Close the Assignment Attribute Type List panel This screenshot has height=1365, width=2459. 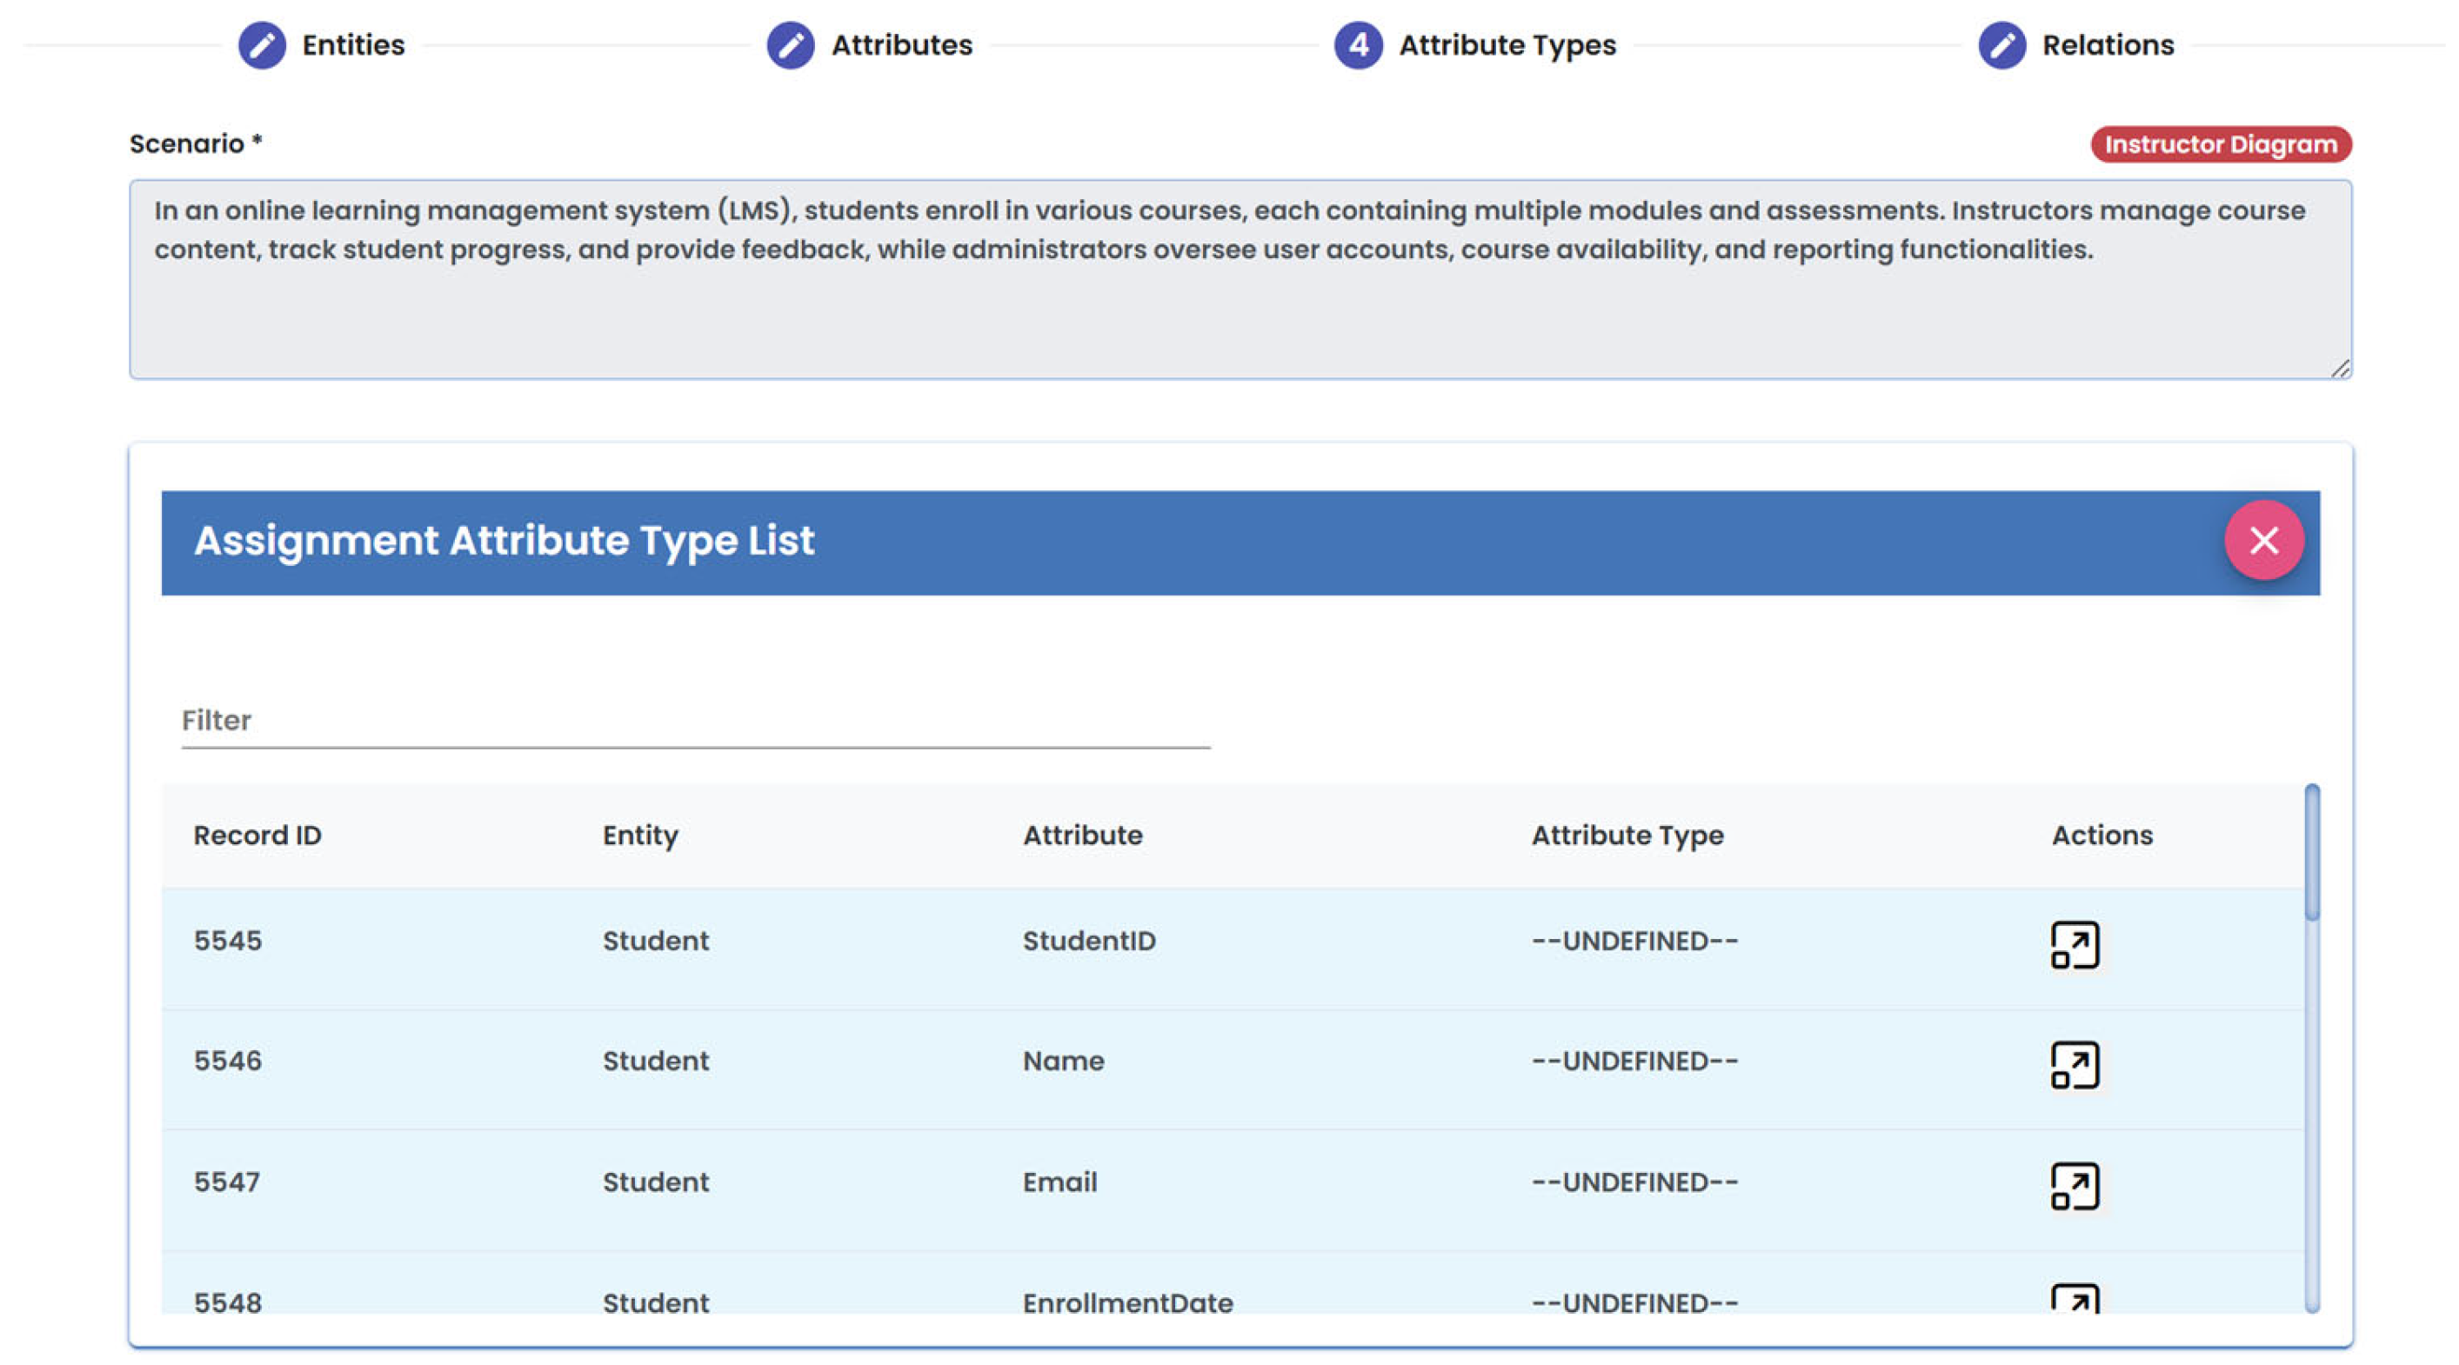[2263, 540]
